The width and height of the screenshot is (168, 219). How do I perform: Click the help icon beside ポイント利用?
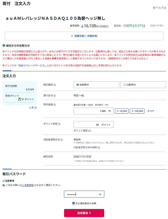(x=59, y=124)
